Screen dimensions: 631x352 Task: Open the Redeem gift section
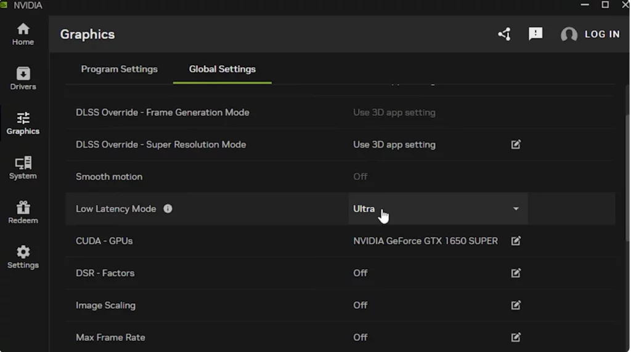pos(23,212)
